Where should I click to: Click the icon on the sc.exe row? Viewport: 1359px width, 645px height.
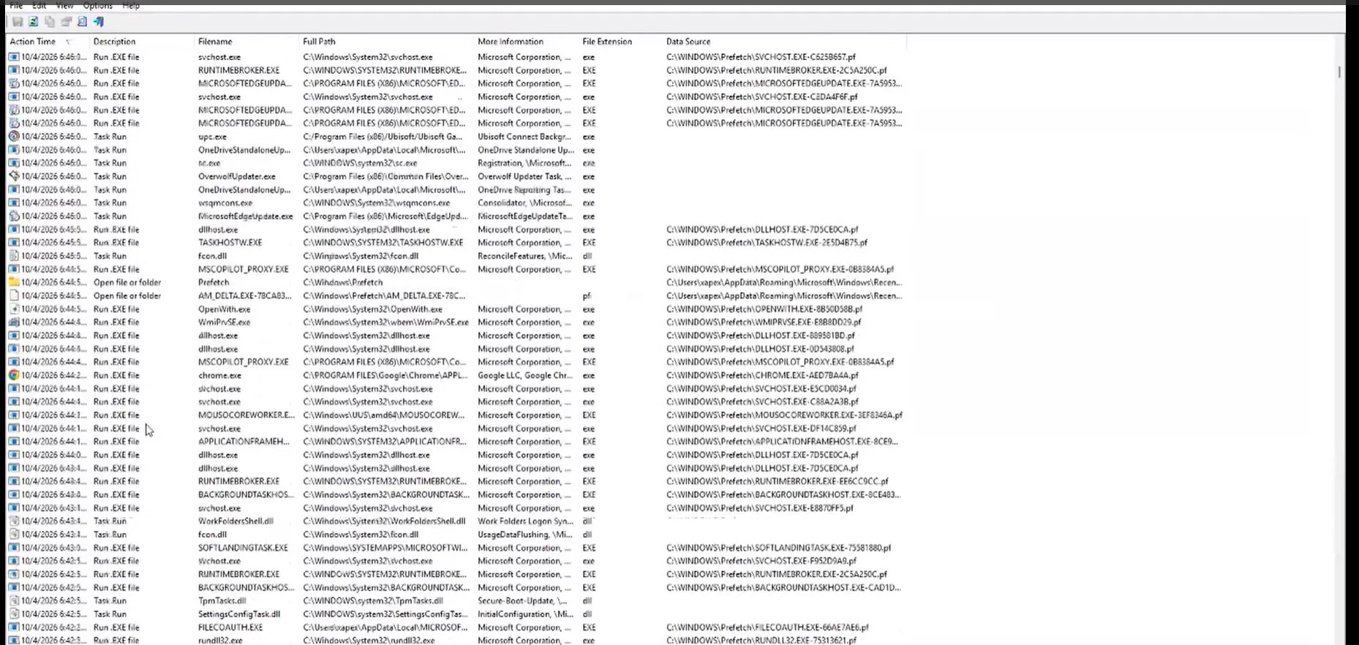[14, 163]
